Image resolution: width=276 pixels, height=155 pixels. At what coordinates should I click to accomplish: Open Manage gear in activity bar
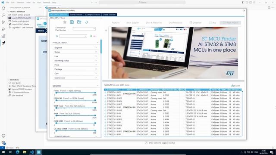(x=3, y=143)
